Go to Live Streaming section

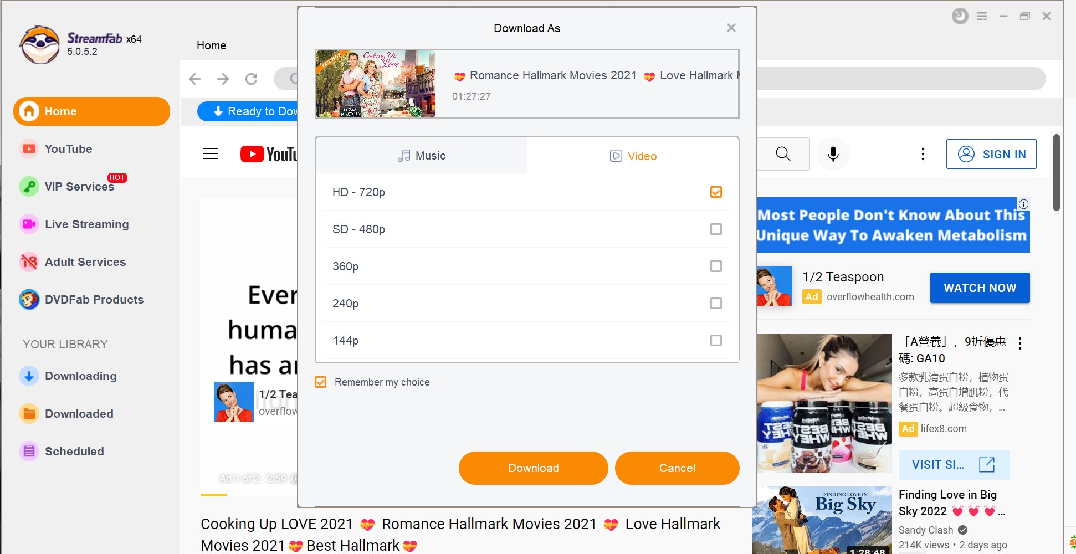[x=86, y=224]
